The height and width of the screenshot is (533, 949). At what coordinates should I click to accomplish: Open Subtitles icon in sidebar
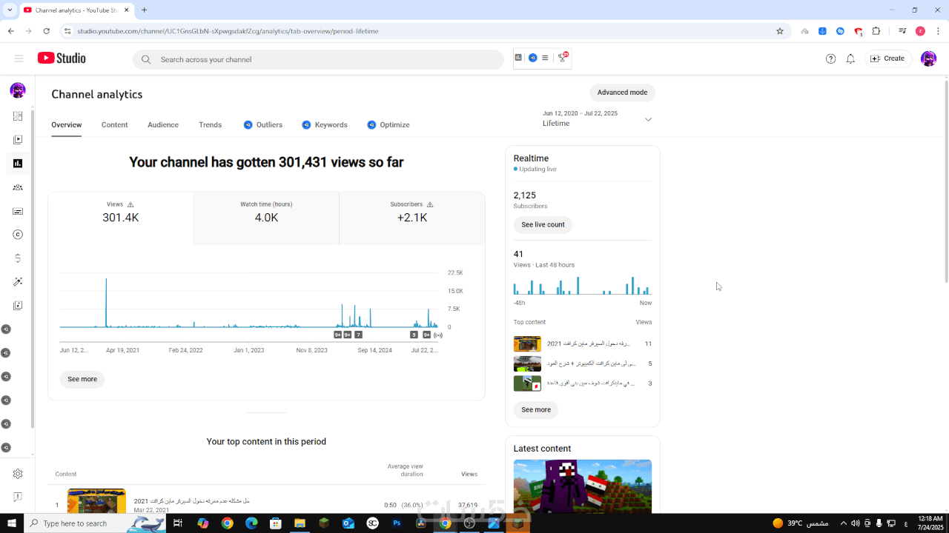tap(18, 211)
